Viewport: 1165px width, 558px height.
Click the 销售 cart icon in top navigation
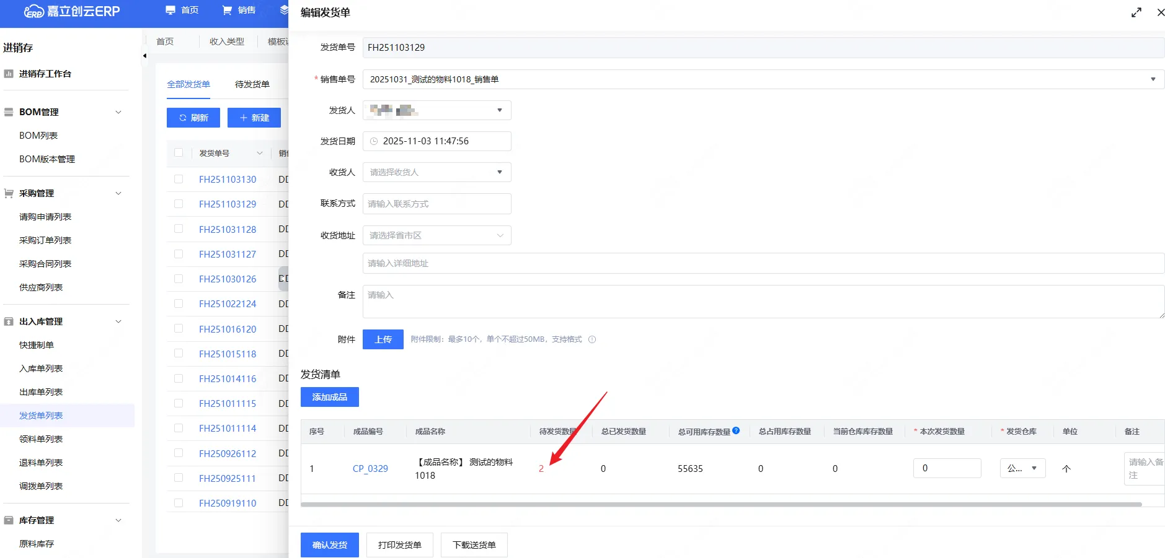click(x=227, y=10)
